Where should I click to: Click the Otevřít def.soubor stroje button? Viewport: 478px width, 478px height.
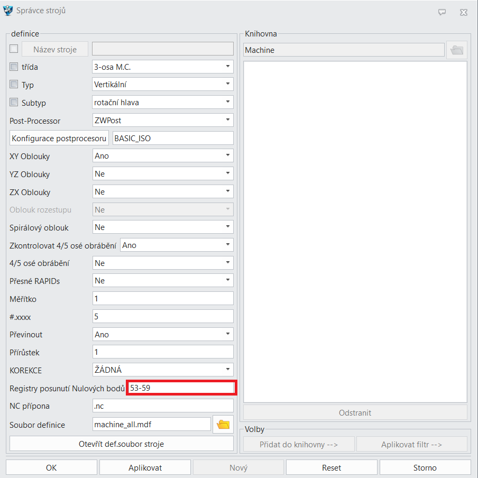tap(121, 444)
